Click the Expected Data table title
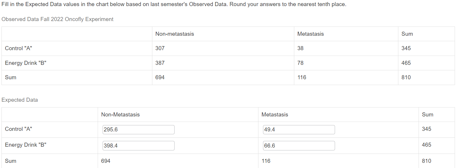This screenshot has height=168, width=457. (x=20, y=100)
